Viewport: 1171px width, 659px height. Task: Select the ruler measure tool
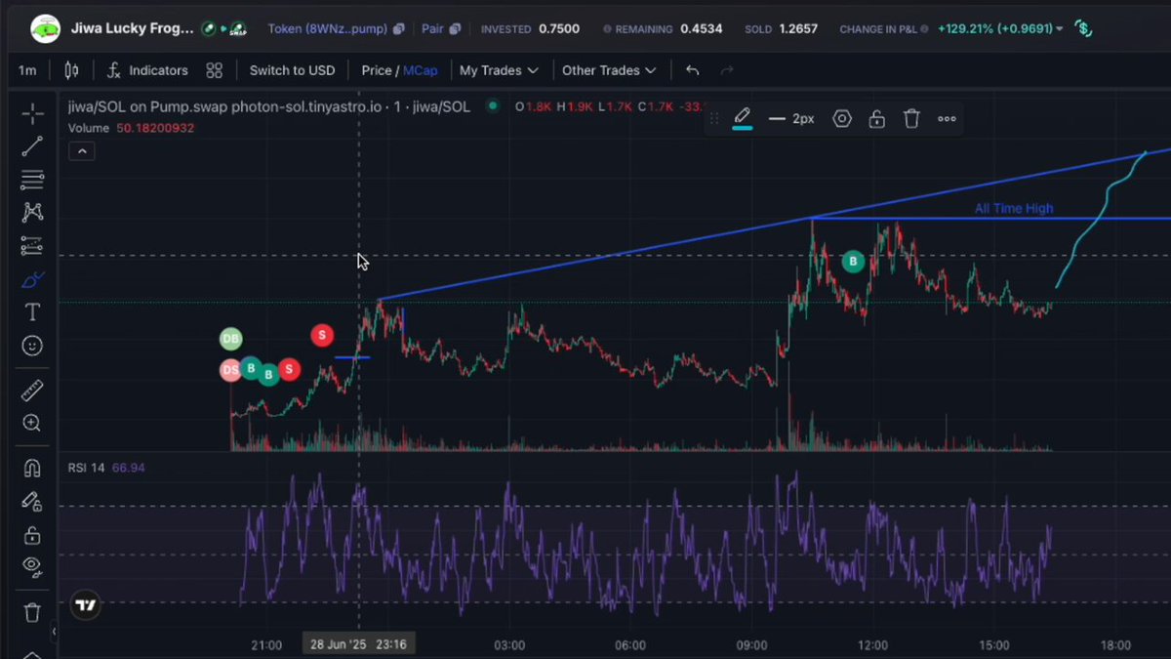[32, 391]
